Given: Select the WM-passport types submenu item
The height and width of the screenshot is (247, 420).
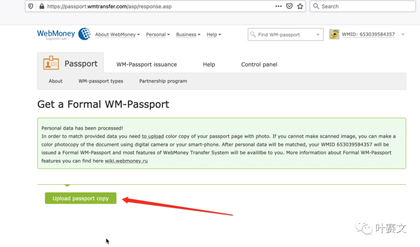Looking at the screenshot, I should click(101, 81).
